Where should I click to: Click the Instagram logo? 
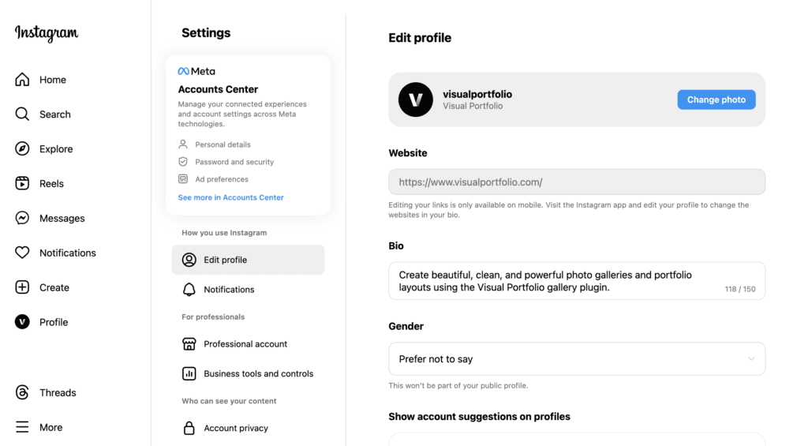tap(47, 33)
